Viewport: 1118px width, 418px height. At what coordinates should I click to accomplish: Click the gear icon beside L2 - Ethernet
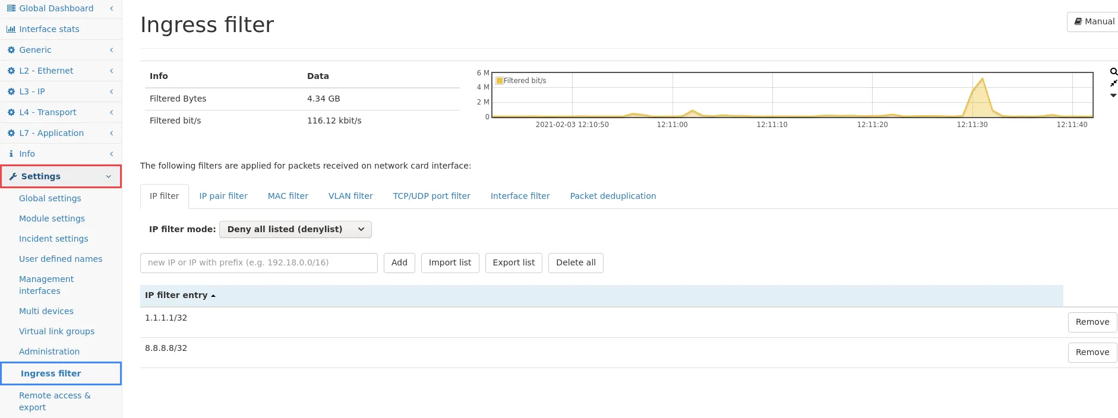pyautogui.click(x=11, y=71)
